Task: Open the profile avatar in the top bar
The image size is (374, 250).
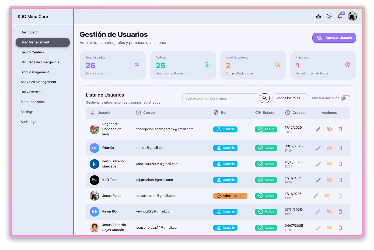Action: 352,16
